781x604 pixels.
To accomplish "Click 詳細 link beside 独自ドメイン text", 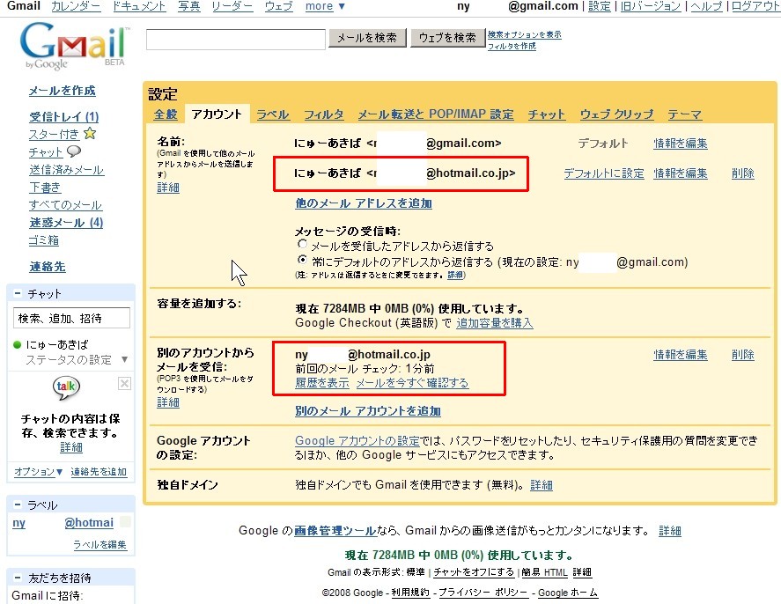I will click(x=542, y=485).
